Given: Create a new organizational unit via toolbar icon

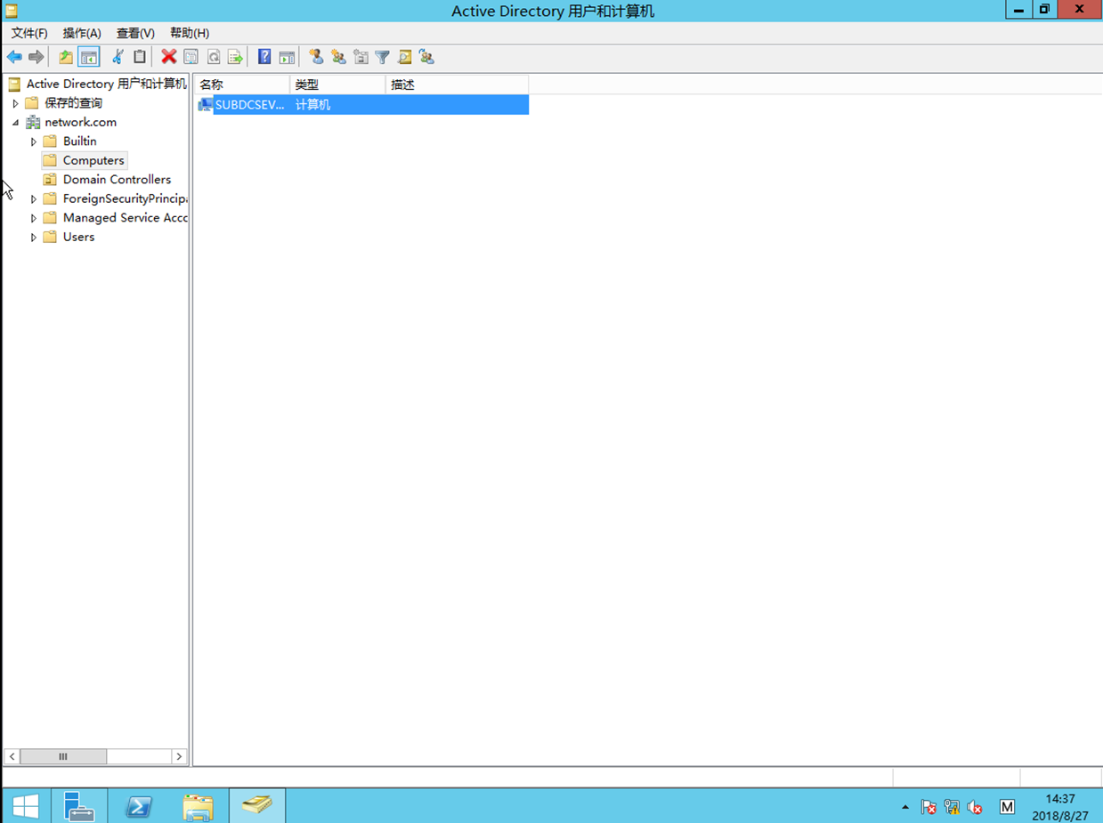Looking at the screenshot, I should pos(361,57).
